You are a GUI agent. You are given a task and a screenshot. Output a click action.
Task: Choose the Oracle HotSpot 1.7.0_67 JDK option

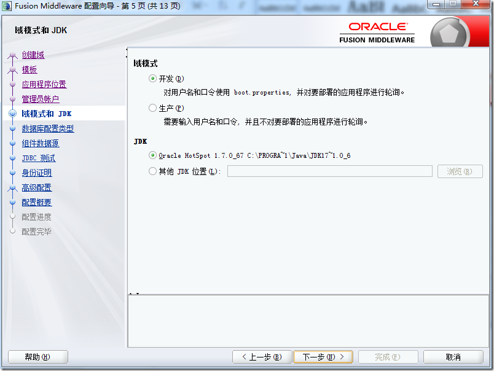point(153,155)
